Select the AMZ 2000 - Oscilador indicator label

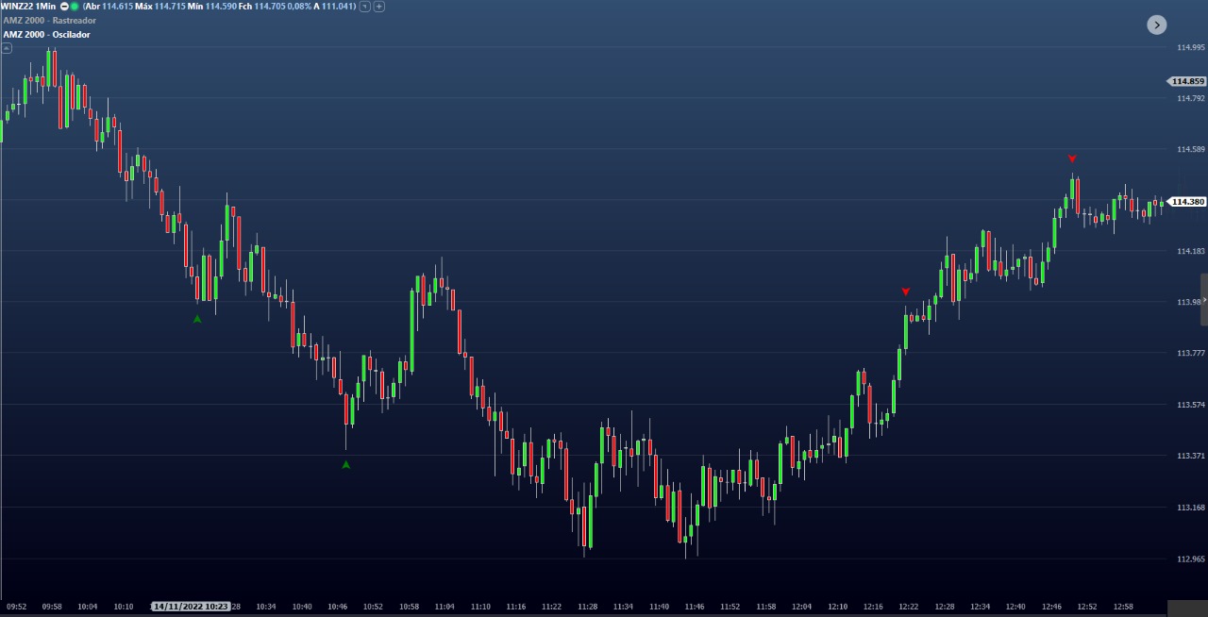(47, 34)
